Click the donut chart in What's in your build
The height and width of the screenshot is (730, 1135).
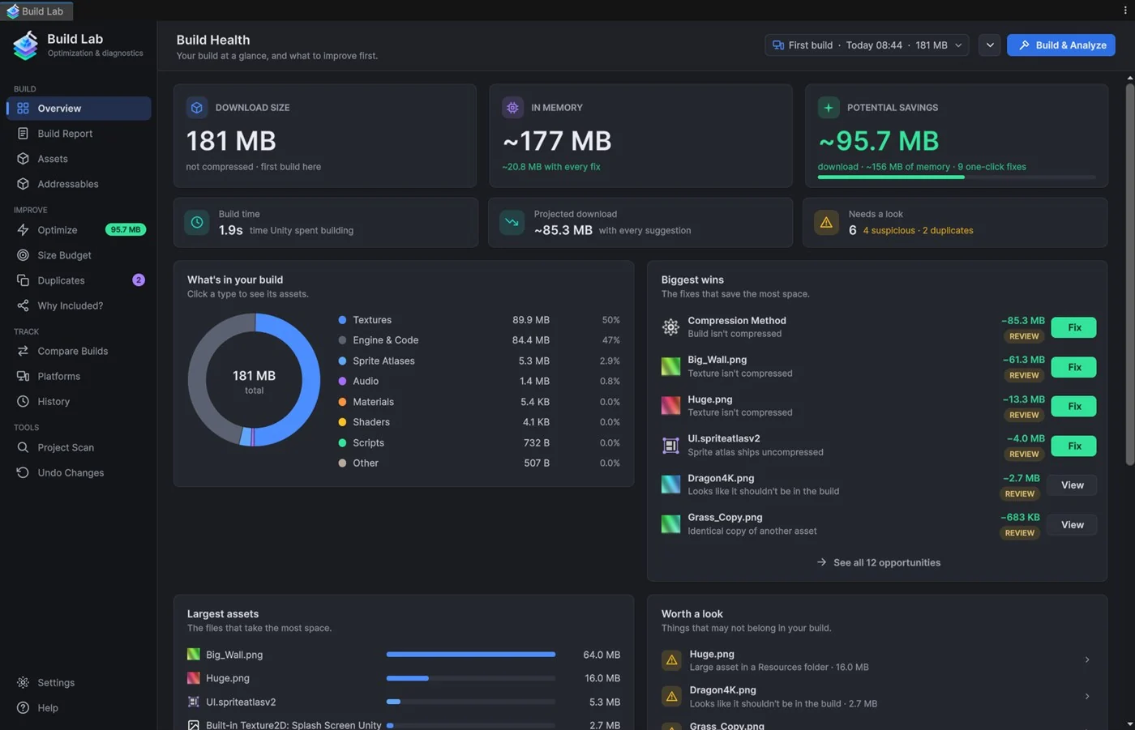pyautogui.click(x=254, y=380)
